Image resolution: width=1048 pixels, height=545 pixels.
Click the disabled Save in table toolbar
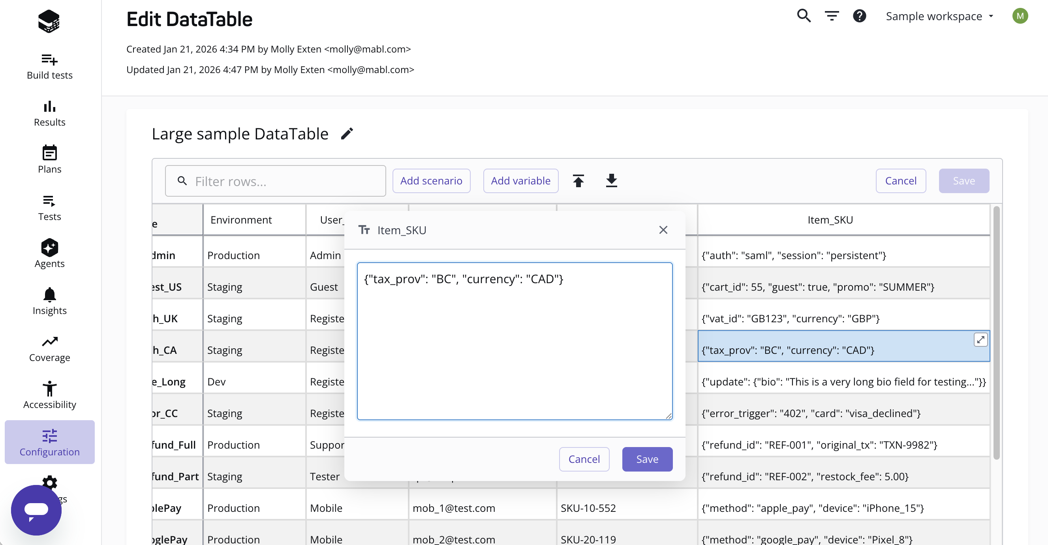(964, 181)
